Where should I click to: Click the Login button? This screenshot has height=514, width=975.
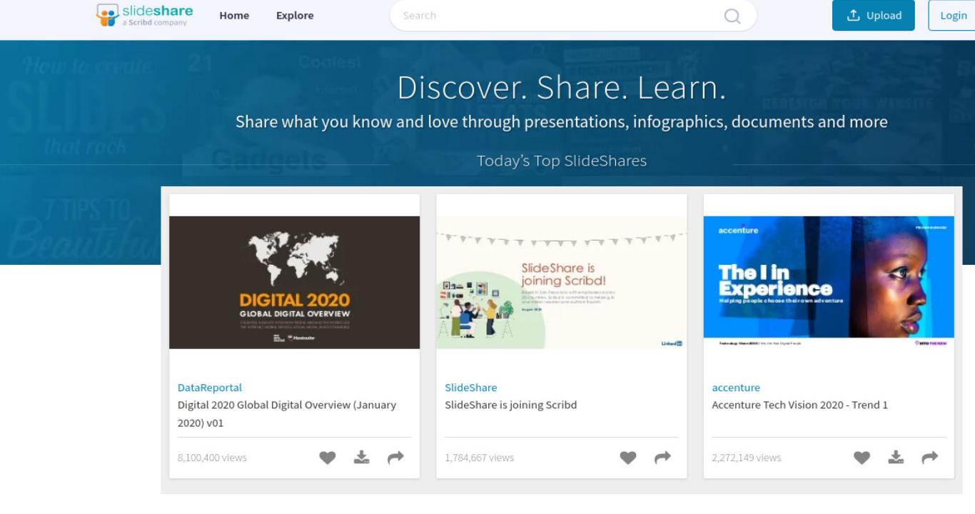pos(953,16)
